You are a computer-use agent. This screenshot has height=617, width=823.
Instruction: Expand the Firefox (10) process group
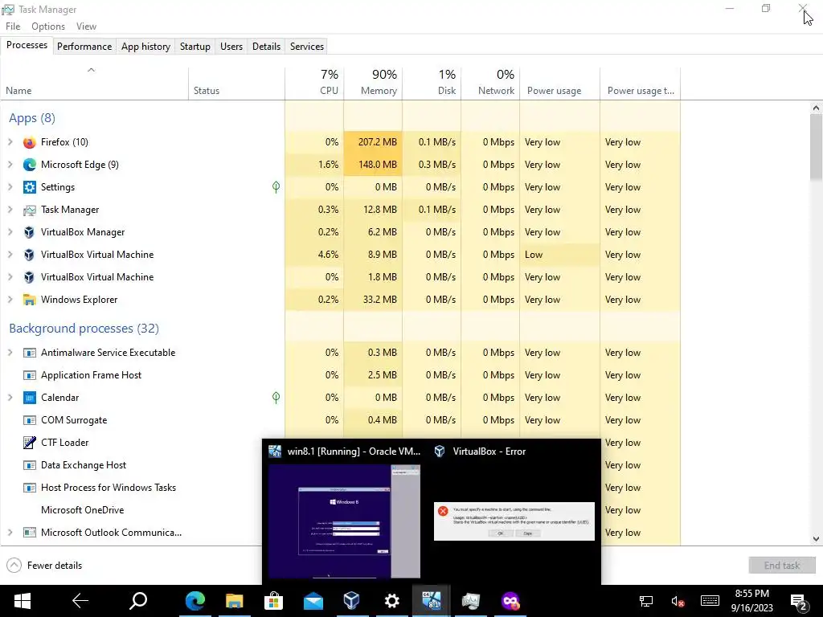tap(10, 142)
